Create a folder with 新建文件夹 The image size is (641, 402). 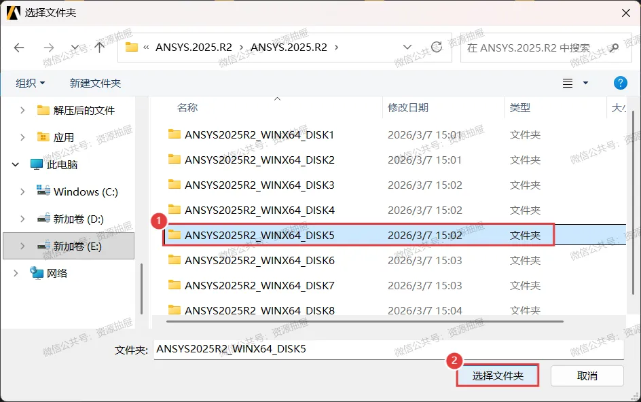[95, 83]
